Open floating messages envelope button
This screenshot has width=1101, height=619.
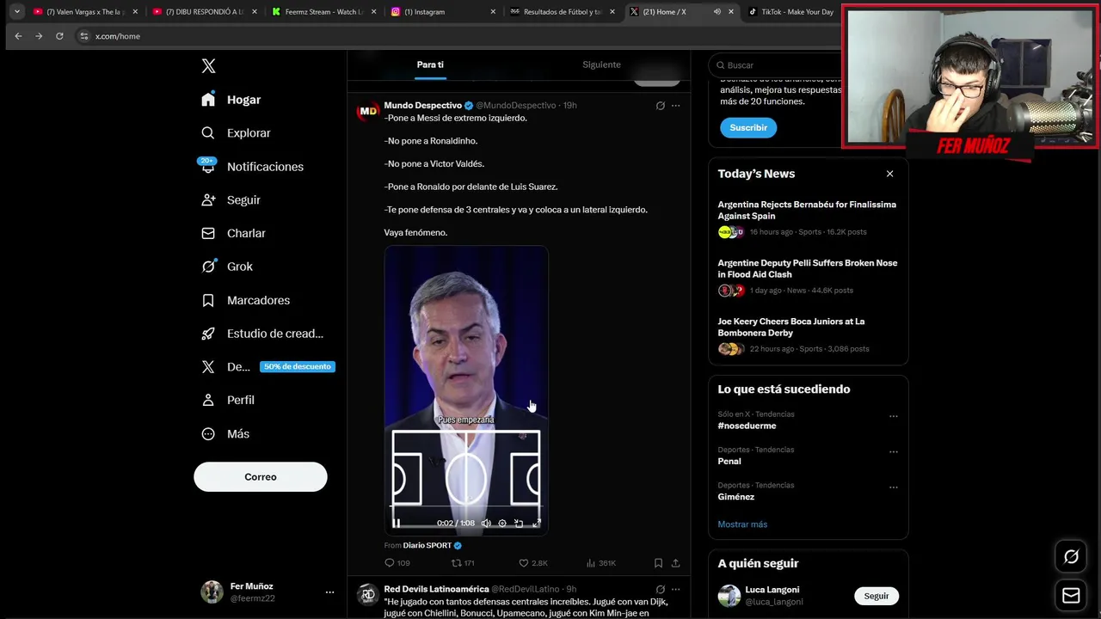click(1071, 595)
